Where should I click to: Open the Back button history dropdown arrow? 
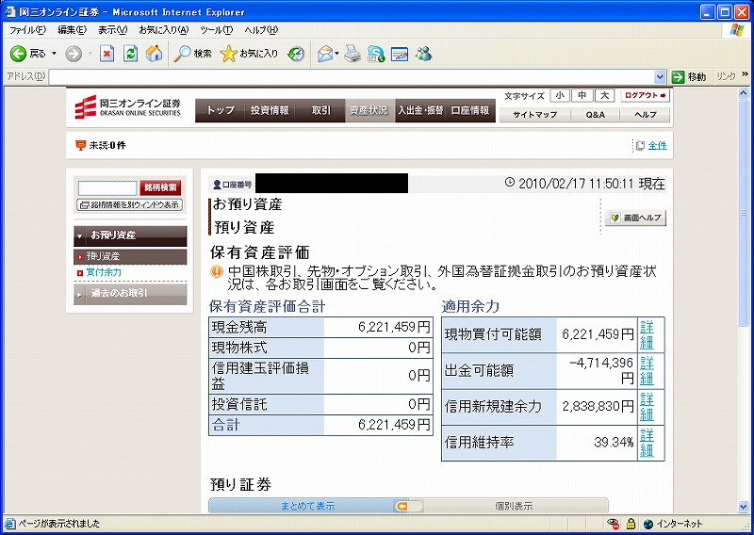[x=55, y=54]
